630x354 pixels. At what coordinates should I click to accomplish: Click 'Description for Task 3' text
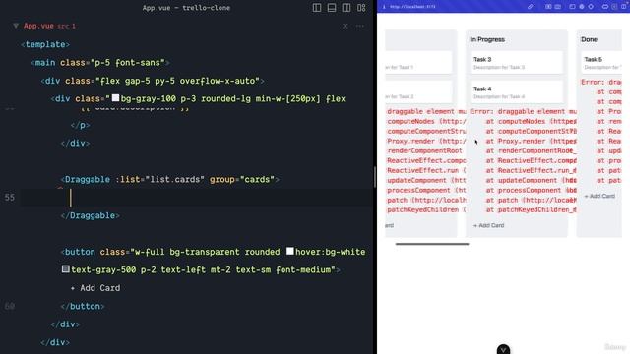click(499, 68)
